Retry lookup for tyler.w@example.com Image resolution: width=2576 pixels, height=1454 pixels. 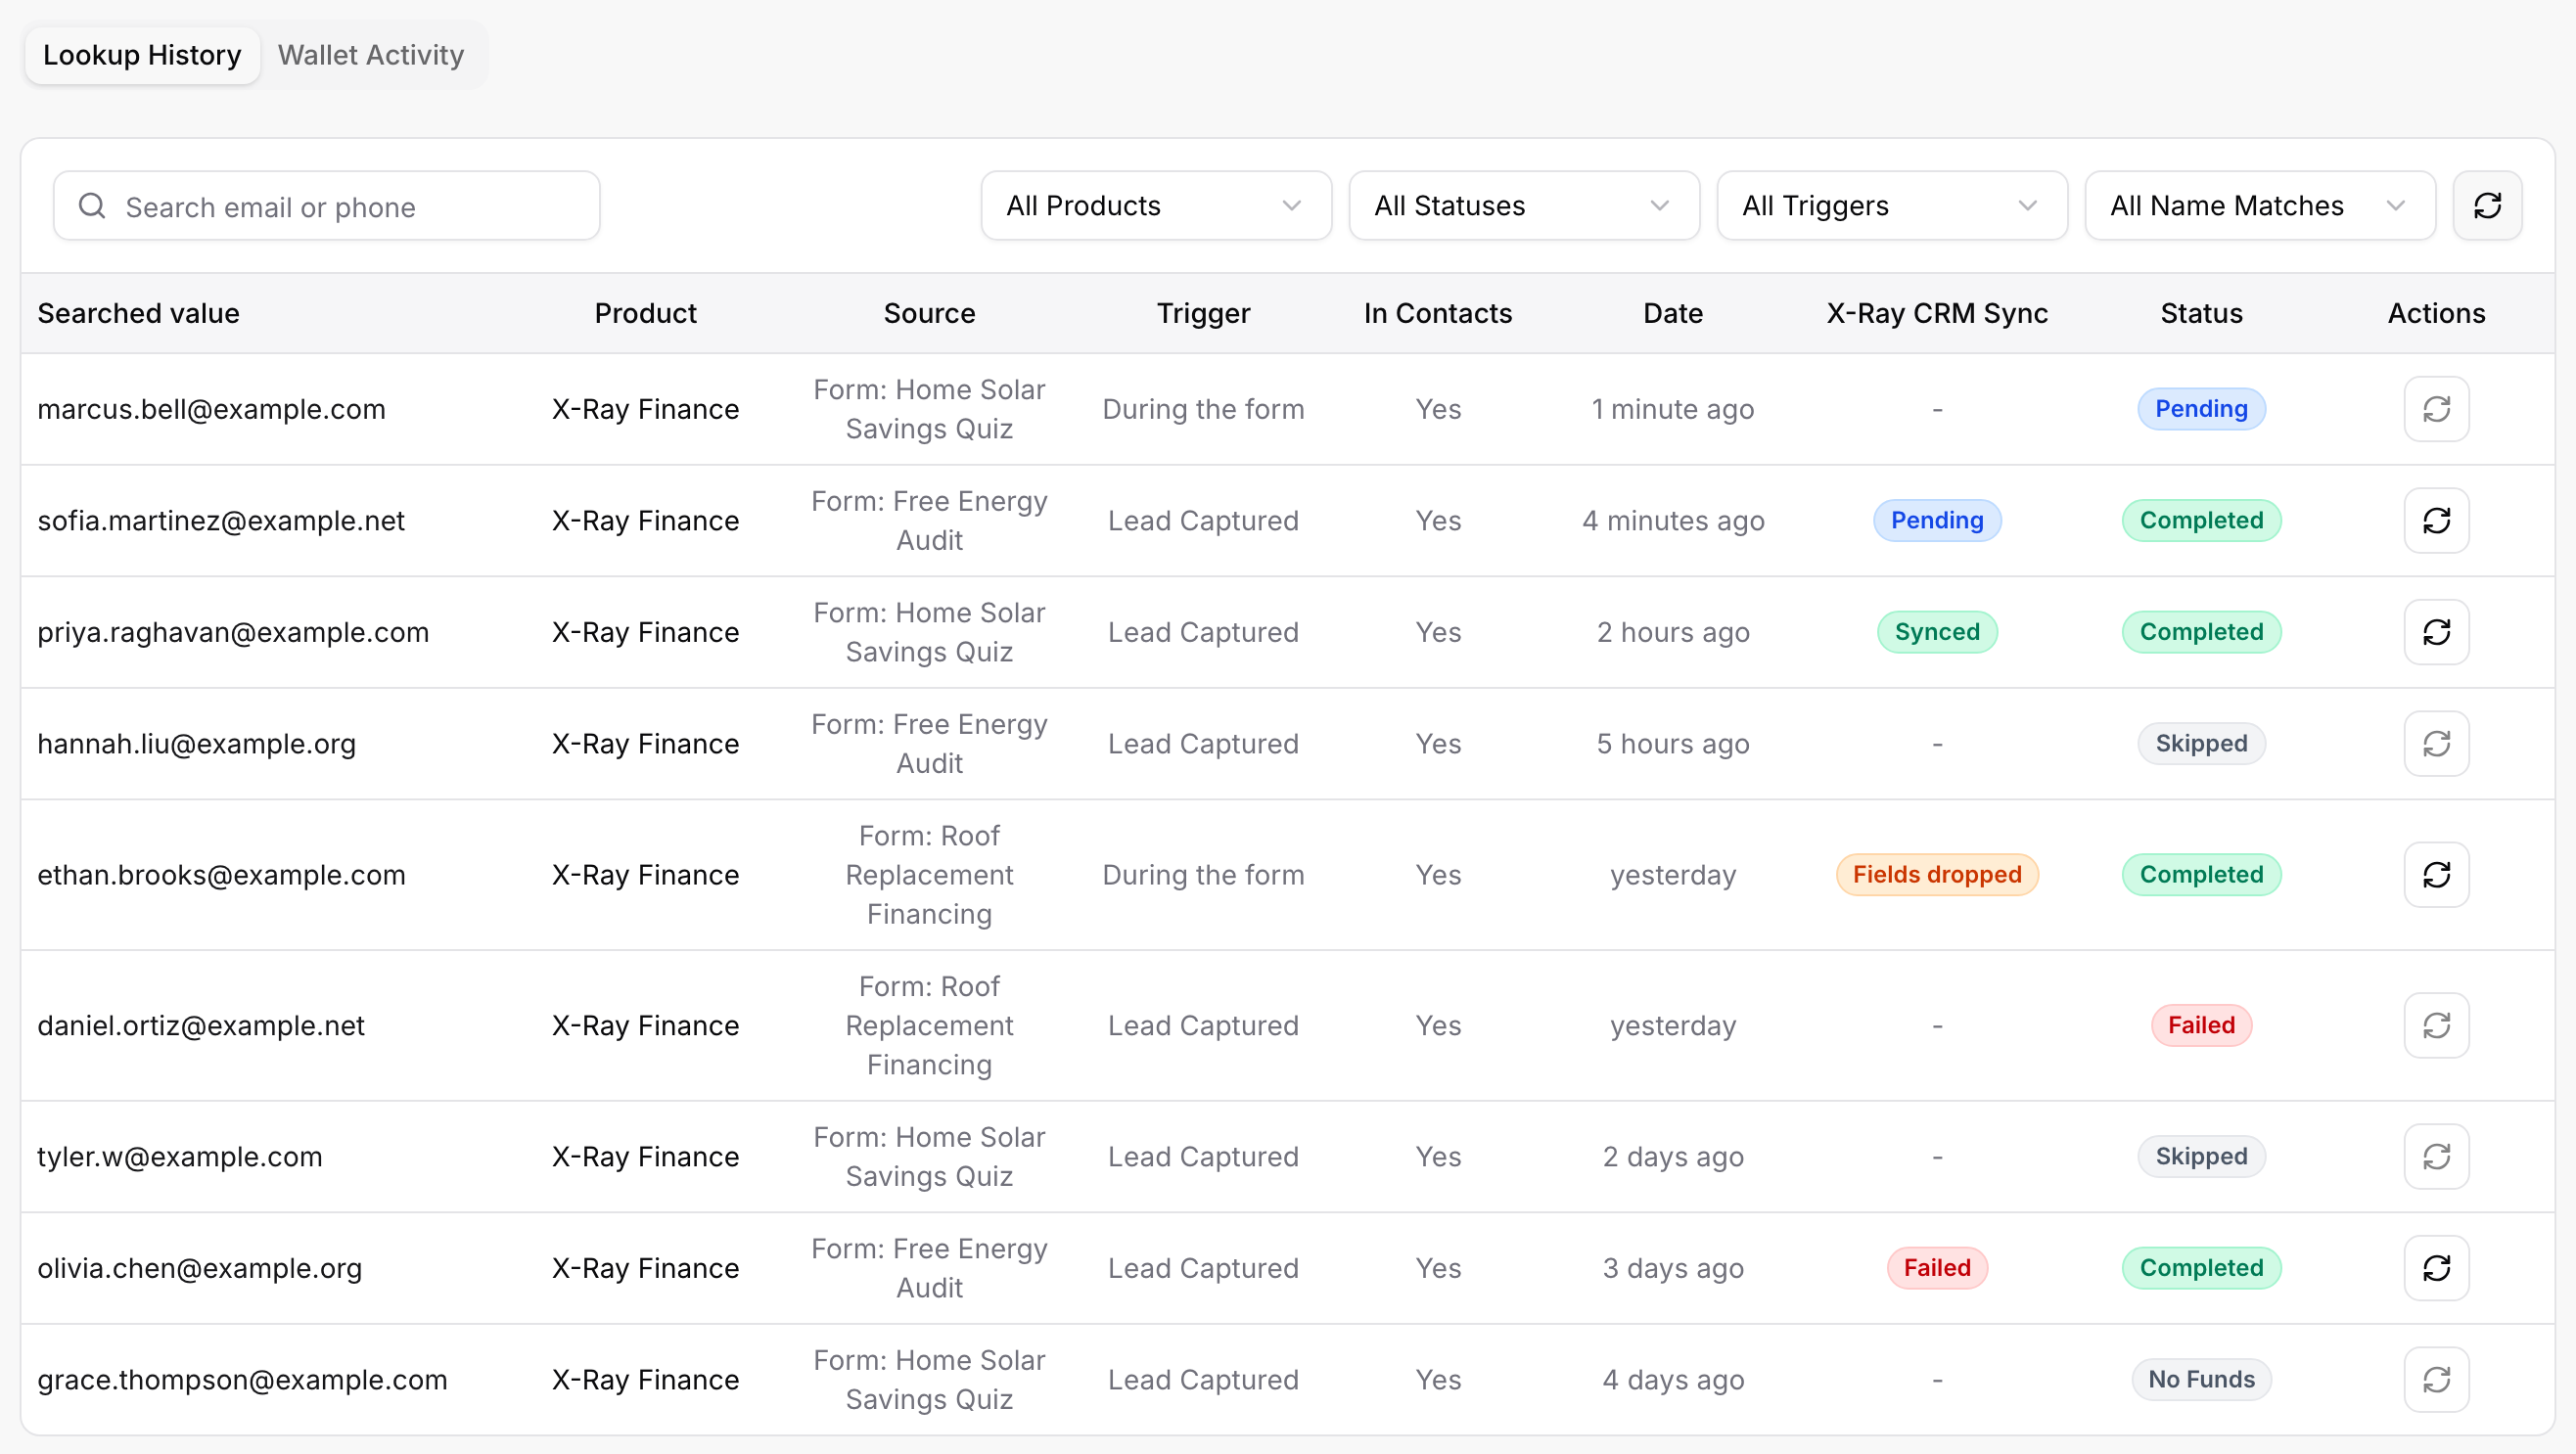pos(2436,1157)
